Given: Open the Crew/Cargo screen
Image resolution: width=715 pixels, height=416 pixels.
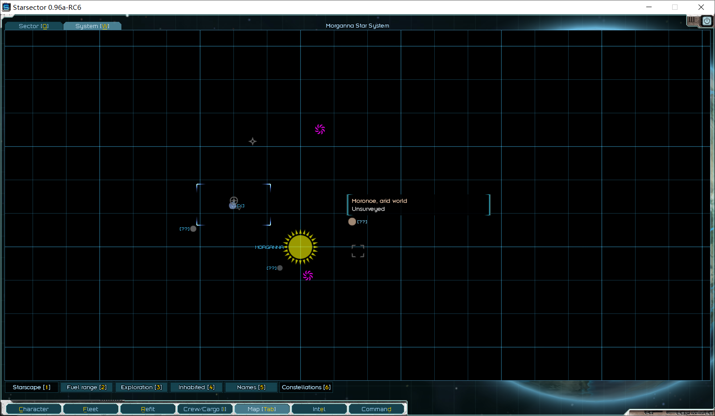Looking at the screenshot, I should [x=205, y=409].
